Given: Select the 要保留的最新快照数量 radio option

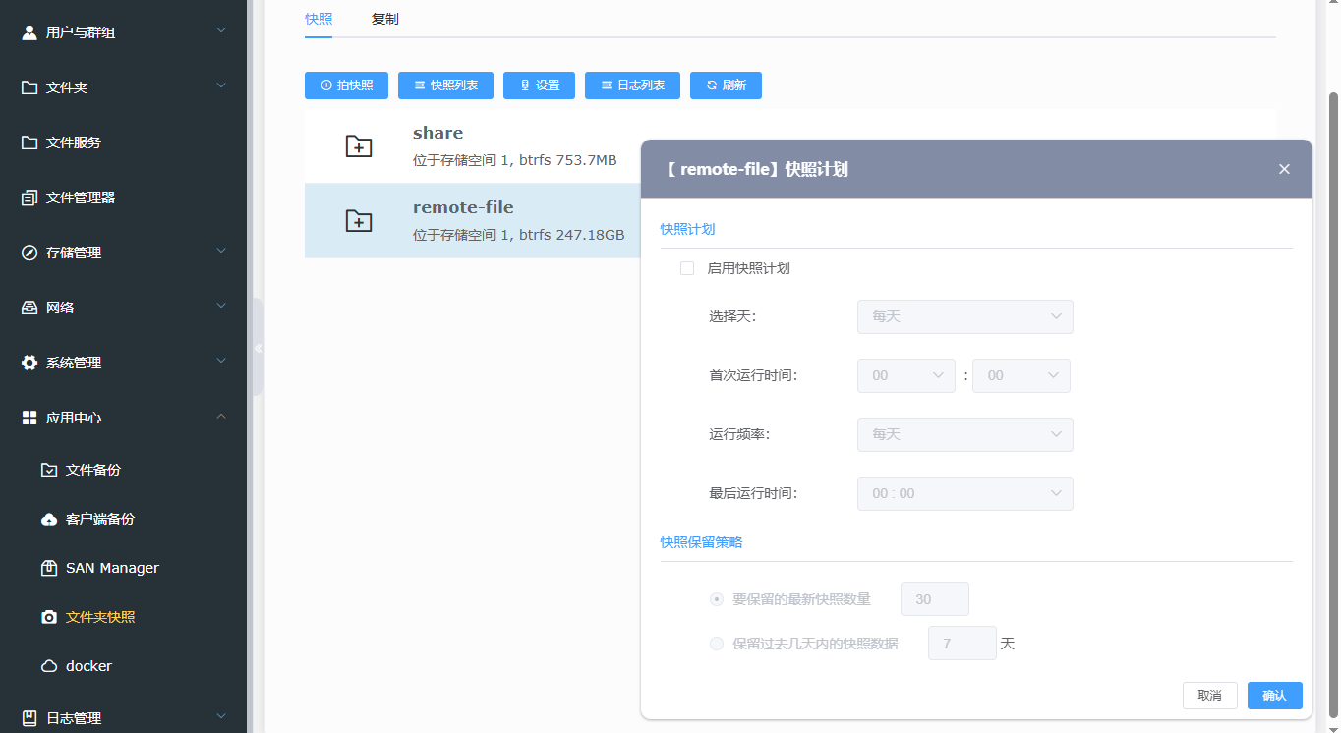Looking at the screenshot, I should (x=716, y=598).
